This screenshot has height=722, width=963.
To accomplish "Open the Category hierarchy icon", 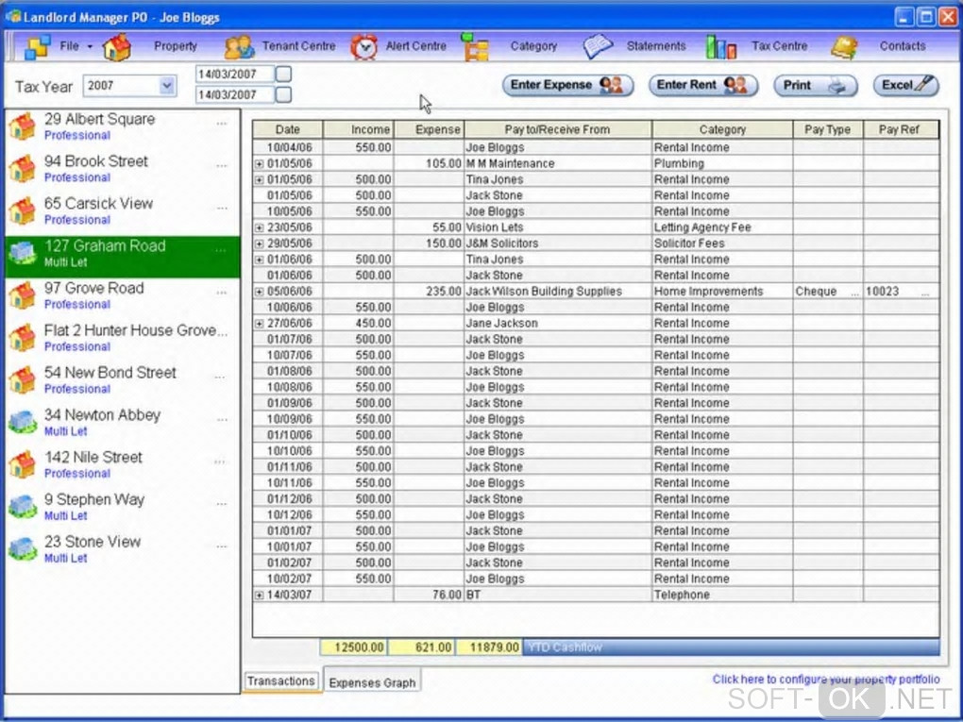I will pos(475,46).
